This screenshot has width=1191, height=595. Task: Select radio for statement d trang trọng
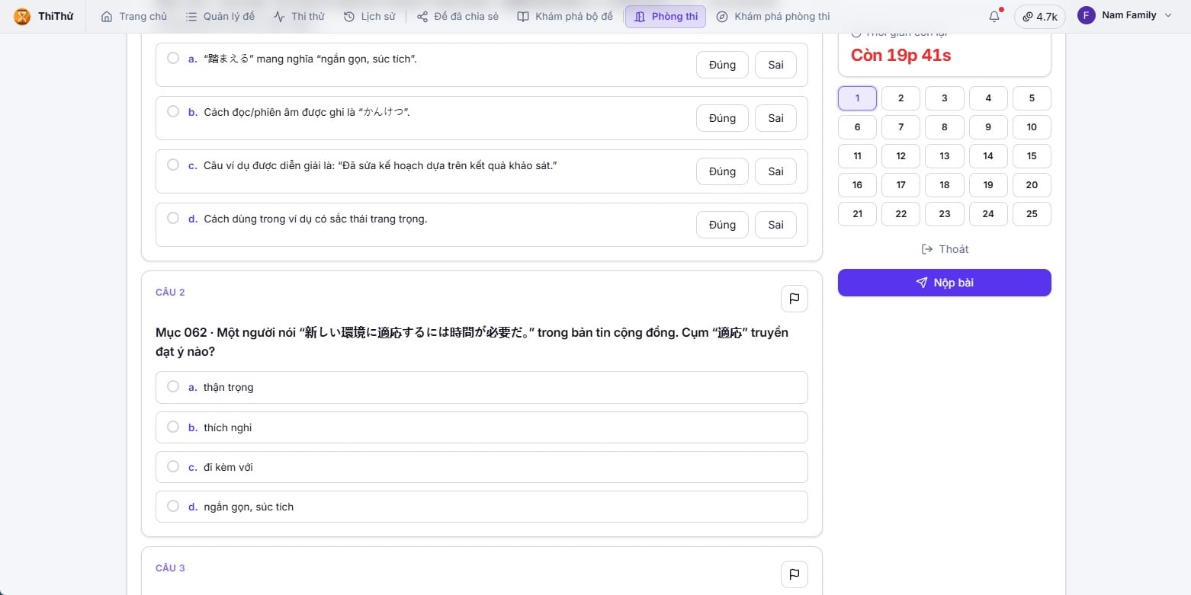tap(173, 218)
